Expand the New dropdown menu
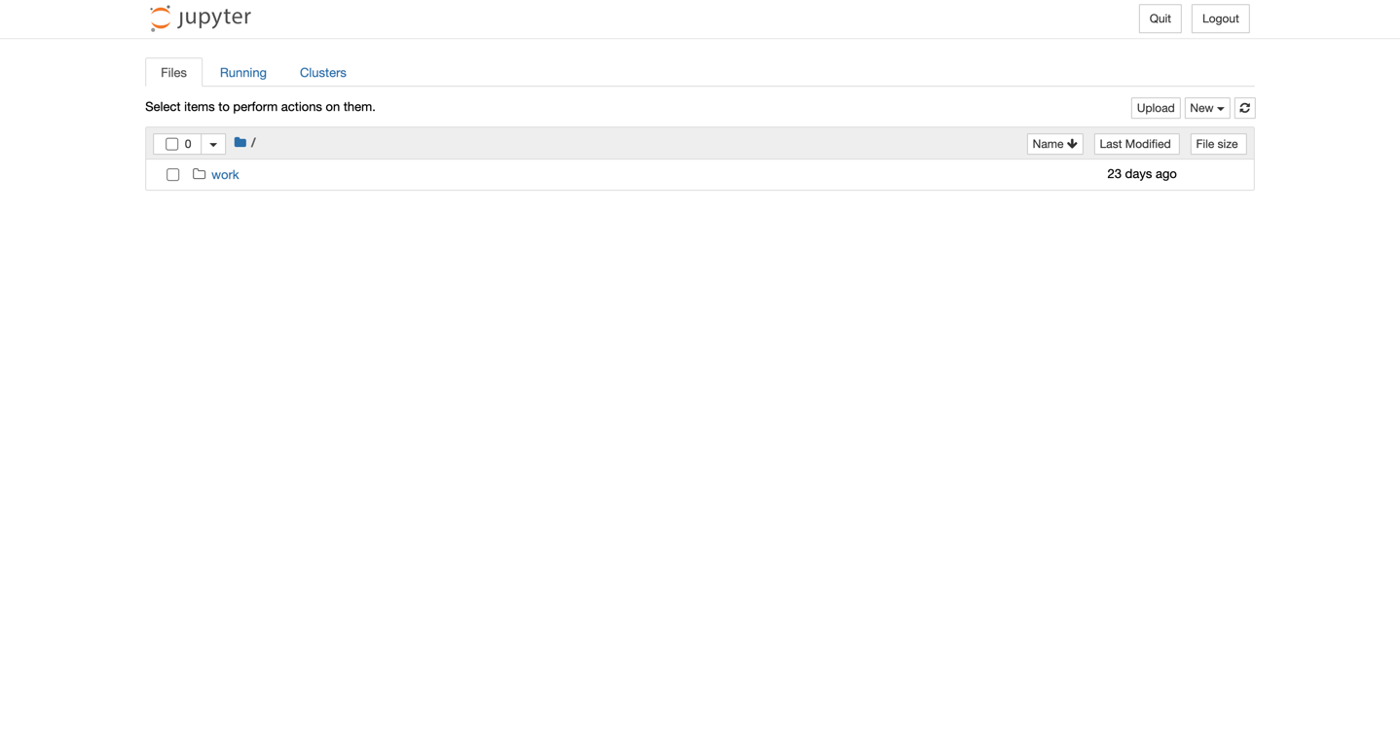Image resolution: width=1400 pixels, height=741 pixels. [1207, 108]
